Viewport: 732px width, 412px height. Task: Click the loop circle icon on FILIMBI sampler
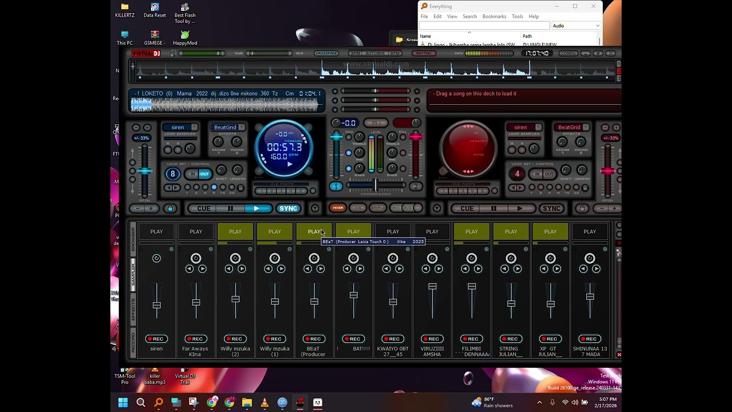coord(472,258)
